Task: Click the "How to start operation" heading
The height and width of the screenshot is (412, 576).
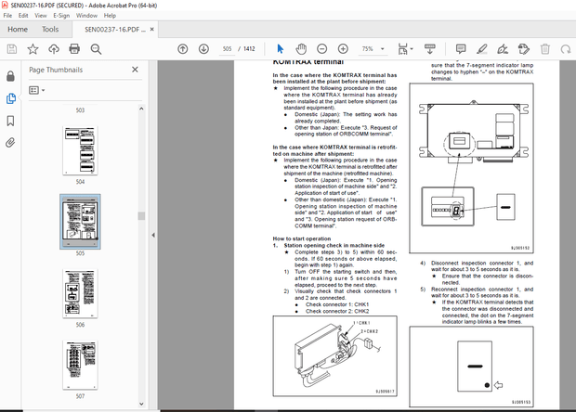Action: [x=302, y=238]
